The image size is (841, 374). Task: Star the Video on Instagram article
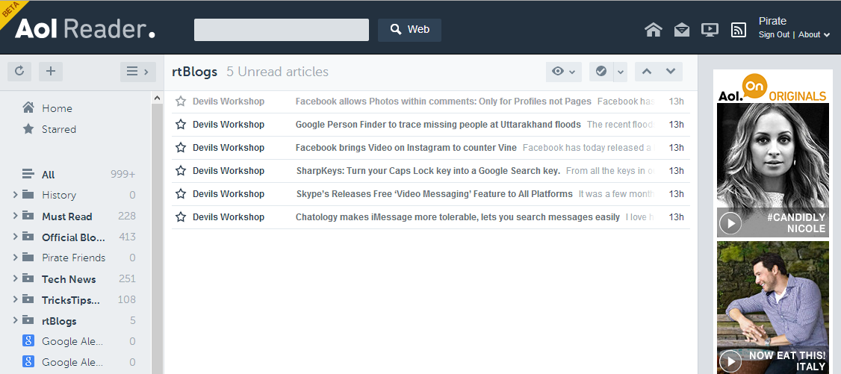pos(181,147)
